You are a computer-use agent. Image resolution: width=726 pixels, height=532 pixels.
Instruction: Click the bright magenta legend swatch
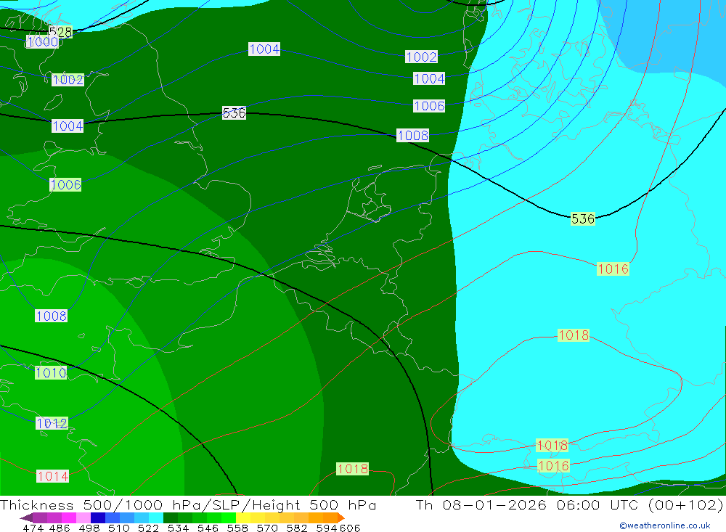(x=69, y=517)
